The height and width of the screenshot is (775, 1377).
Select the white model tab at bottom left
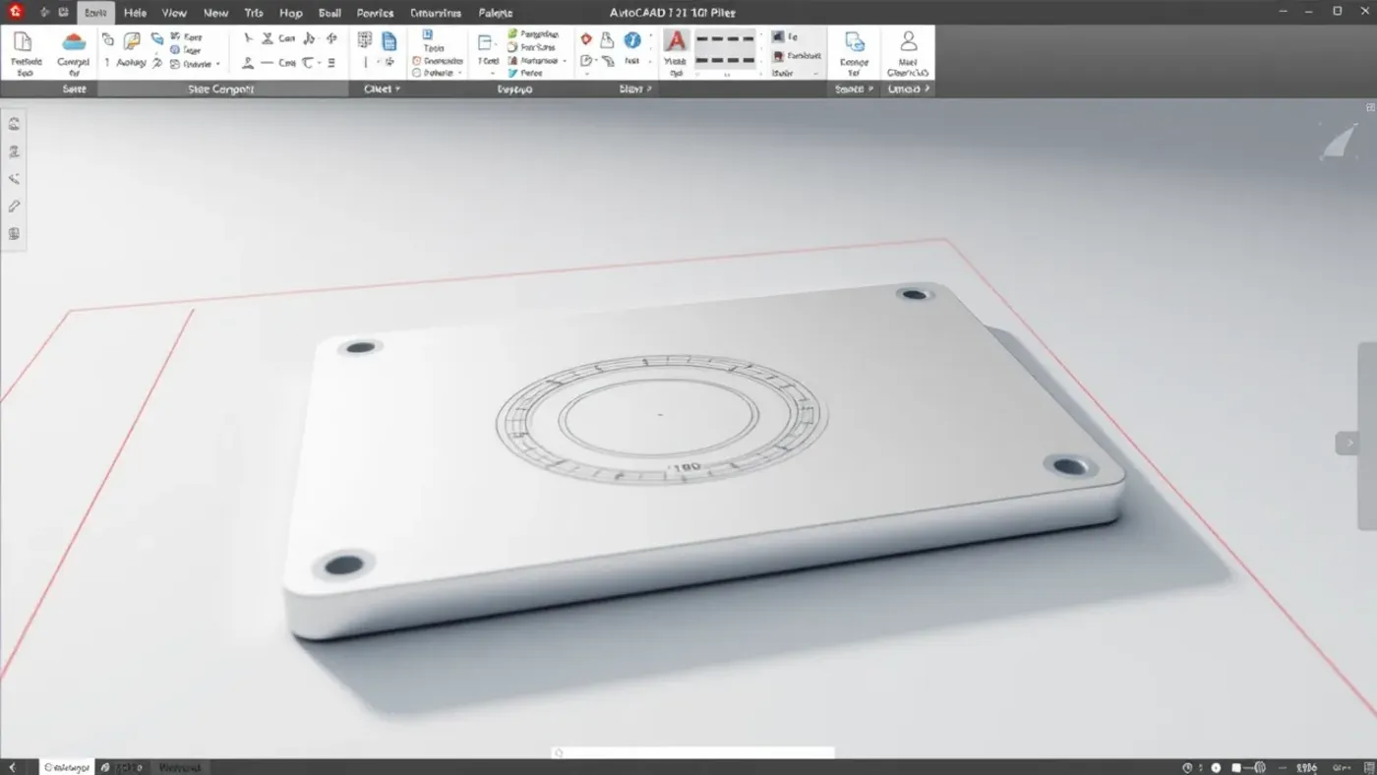pos(67,767)
